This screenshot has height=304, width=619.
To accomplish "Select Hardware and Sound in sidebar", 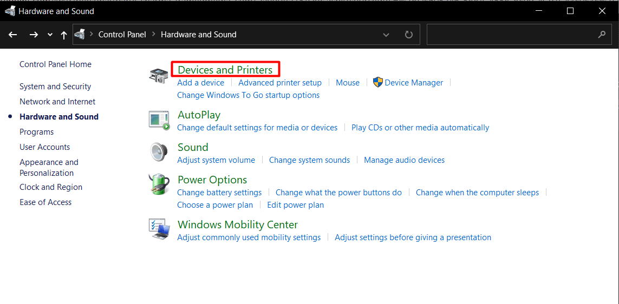I will tap(59, 117).
